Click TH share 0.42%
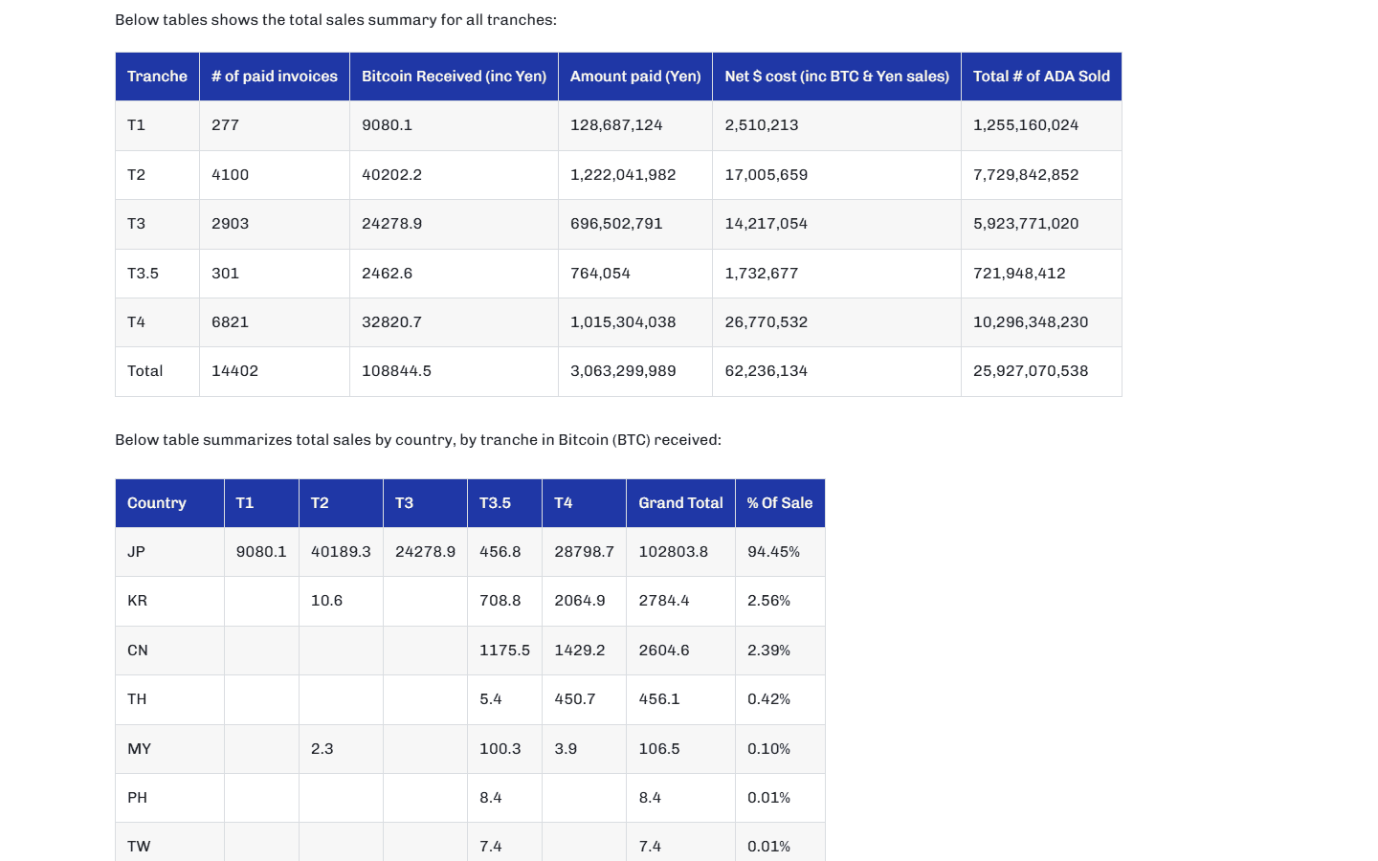 [x=768, y=699]
